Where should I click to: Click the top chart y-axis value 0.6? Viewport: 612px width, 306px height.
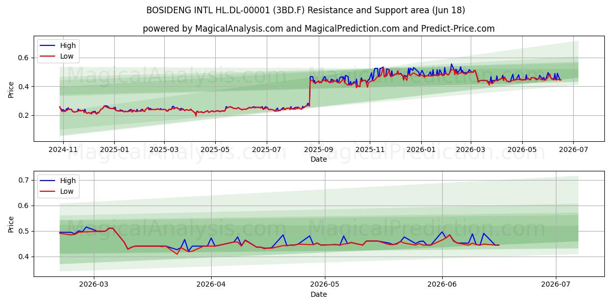(24, 58)
